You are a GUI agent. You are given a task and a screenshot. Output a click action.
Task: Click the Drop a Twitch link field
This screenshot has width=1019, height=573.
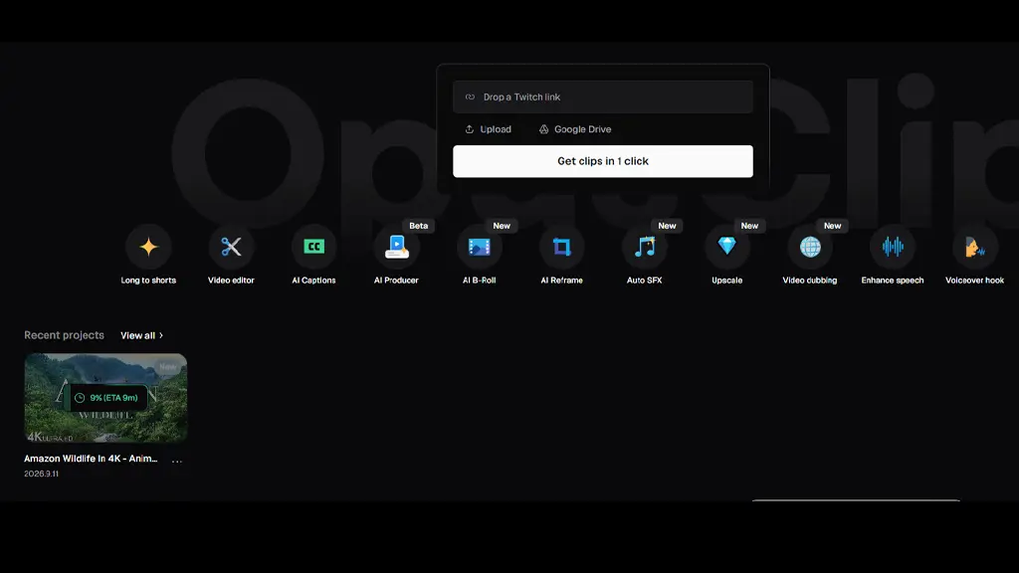[x=603, y=96]
